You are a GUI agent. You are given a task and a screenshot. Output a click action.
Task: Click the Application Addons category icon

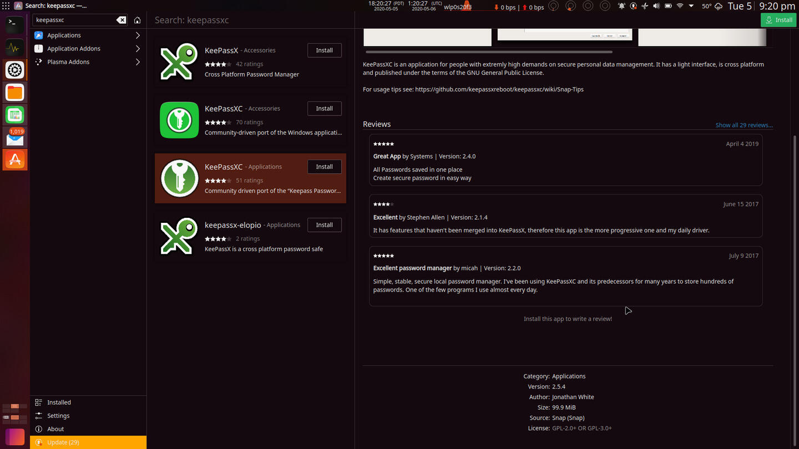click(x=38, y=49)
